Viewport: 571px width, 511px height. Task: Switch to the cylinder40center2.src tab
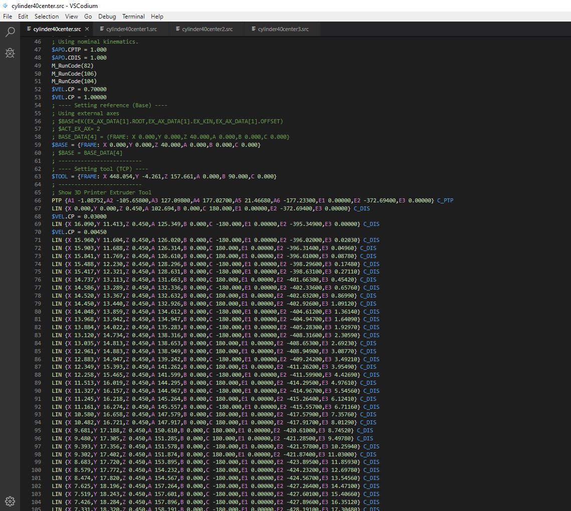point(207,29)
